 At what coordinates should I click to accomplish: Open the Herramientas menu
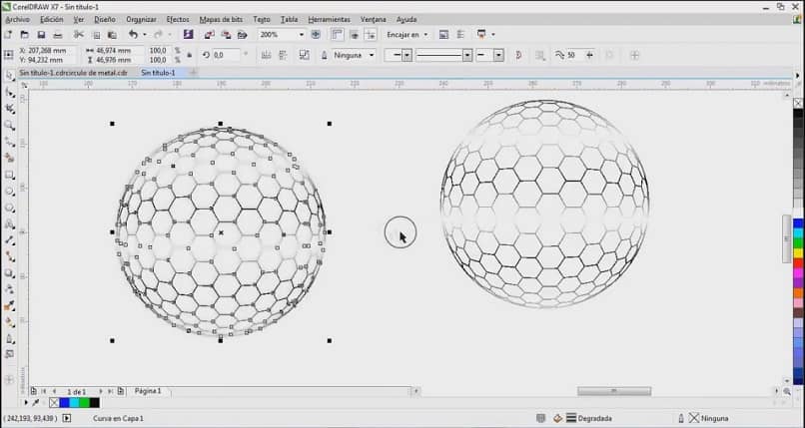[329, 19]
